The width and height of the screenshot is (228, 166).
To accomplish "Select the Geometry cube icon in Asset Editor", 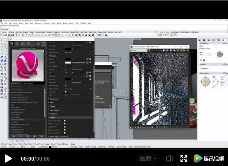I will point(23,44).
